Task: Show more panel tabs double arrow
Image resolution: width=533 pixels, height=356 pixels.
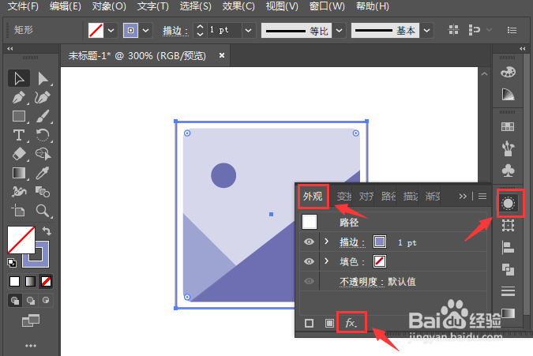Action: 463,196
